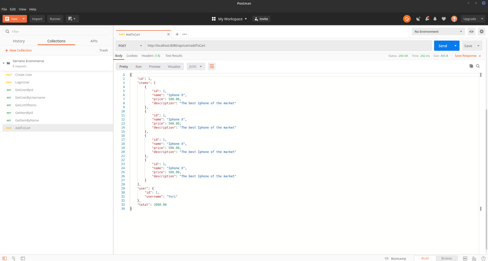Screen dimensions: 488x261
Task: Switch to the APIs tab
Action: (x=94, y=41)
